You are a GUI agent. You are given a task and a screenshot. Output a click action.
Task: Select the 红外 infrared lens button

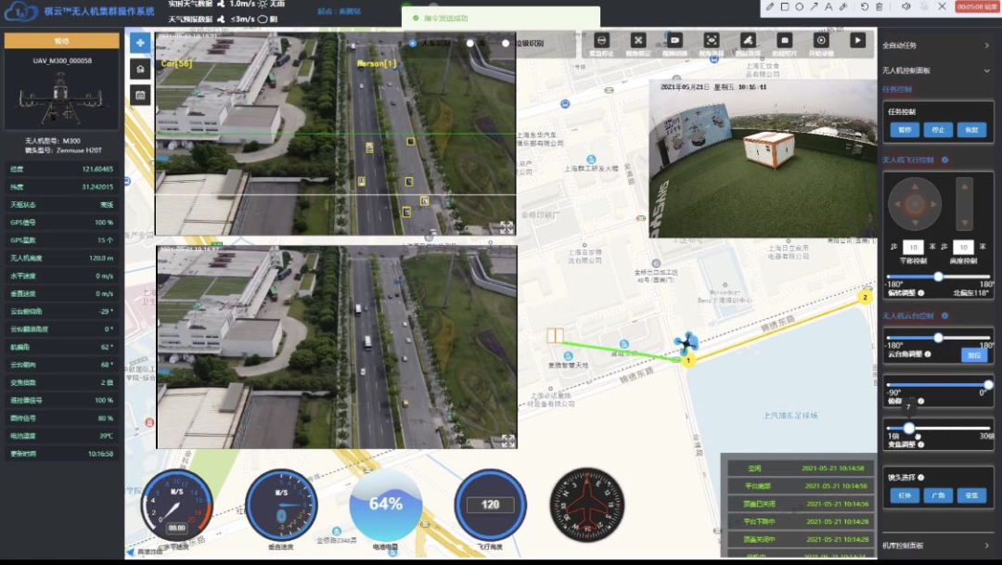point(904,495)
